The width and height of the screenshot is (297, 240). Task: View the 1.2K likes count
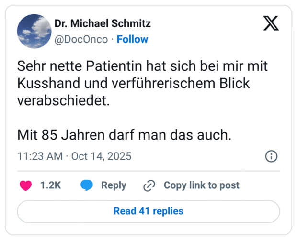[x=50, y=185]
